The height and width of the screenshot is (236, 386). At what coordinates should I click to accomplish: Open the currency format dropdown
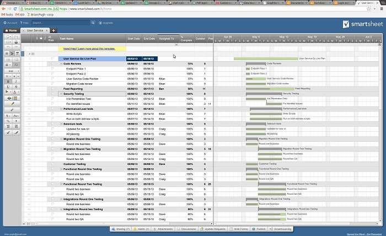click(8, 116)
